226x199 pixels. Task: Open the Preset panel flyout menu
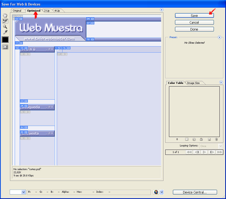219,37
